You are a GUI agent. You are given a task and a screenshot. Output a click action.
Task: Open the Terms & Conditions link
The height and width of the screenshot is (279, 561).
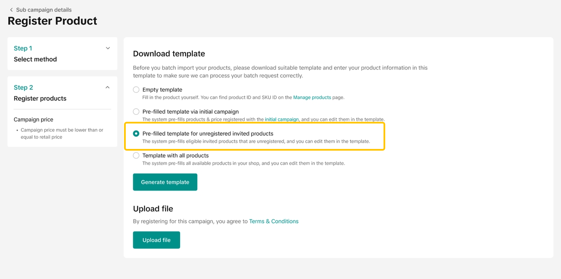coord(273,221)
